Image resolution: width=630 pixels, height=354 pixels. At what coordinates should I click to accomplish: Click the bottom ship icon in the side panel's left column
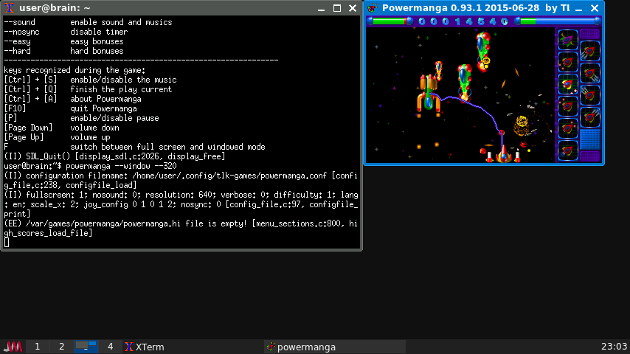(x=567, y=149)
